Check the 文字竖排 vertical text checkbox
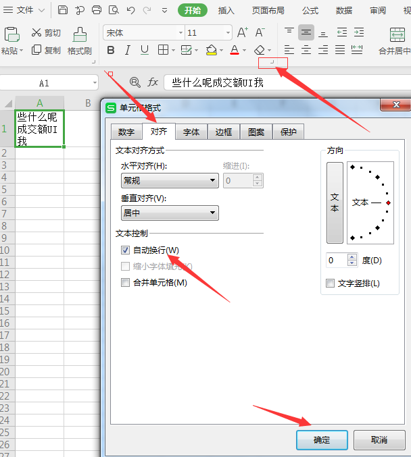 (331, 284)
